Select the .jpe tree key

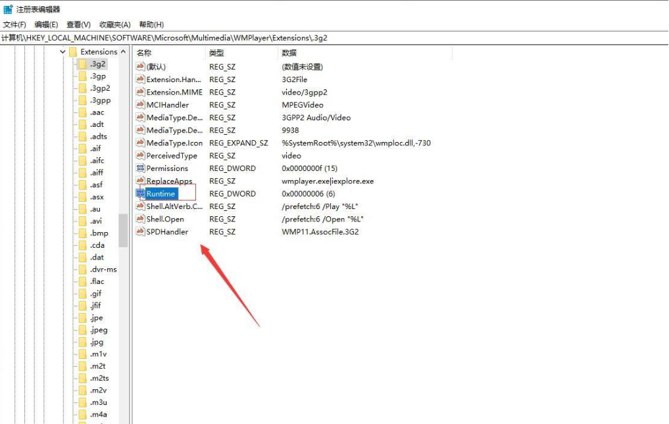tap(97, 318)
